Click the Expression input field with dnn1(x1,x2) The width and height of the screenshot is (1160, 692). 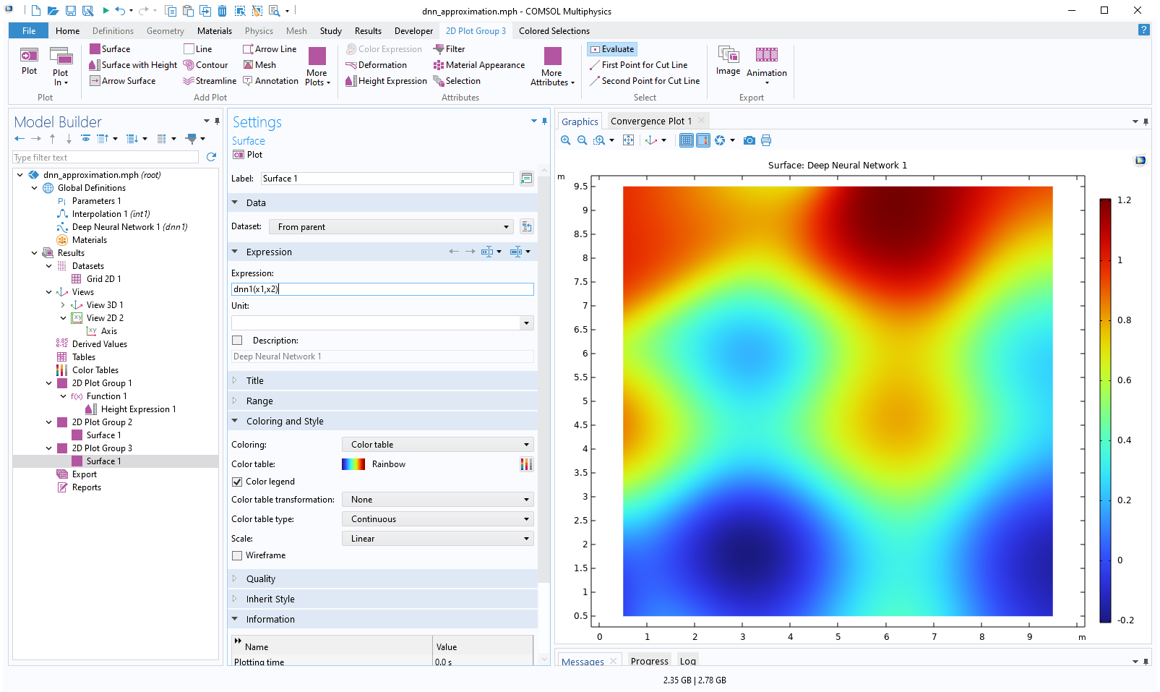[x=382, y=289]
